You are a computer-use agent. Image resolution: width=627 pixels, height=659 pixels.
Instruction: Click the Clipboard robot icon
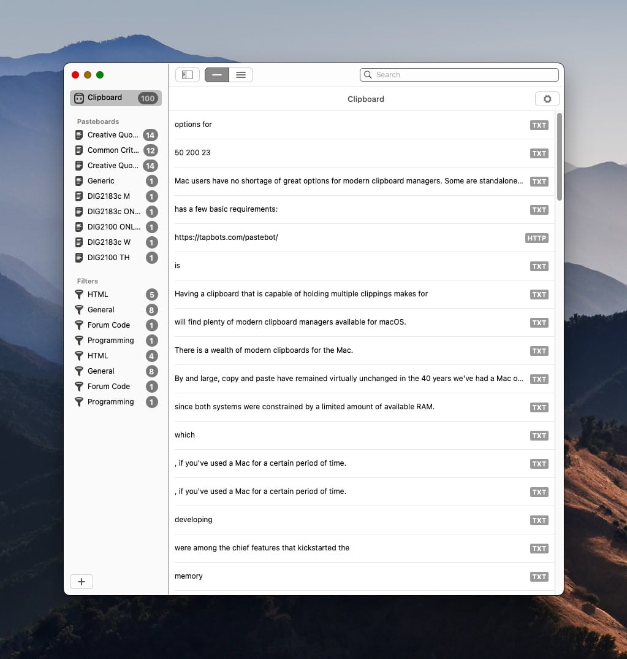pos(79,98)
